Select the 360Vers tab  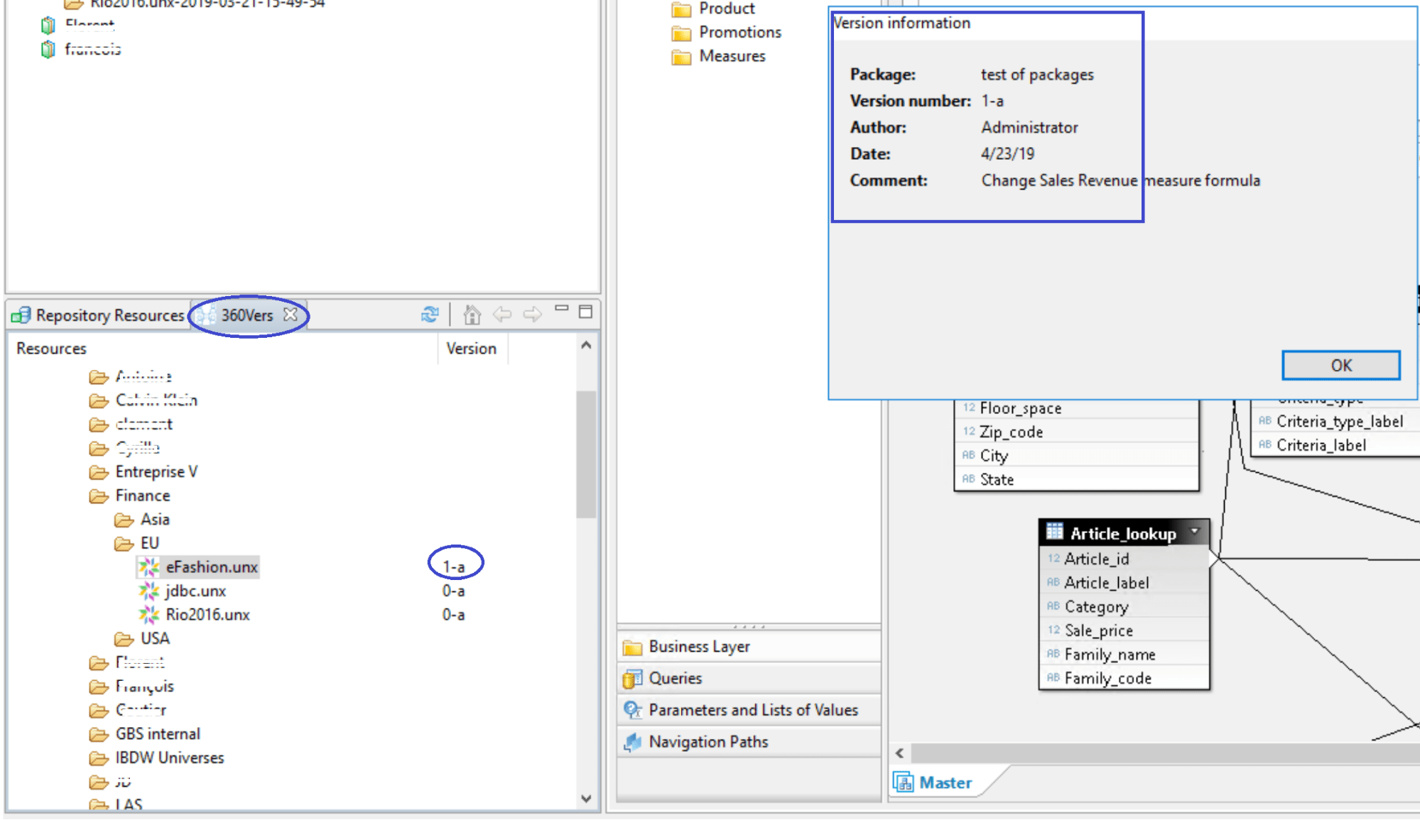coord(246,315)
